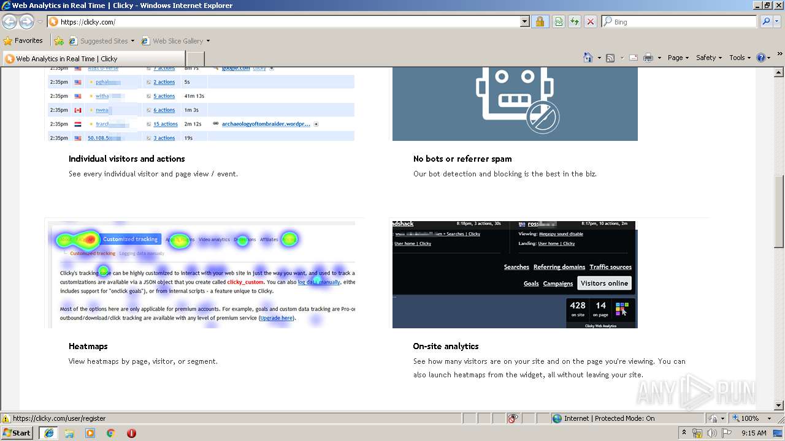The image size is (785, 441).
Task: Expand the Web Slice Gallery dropdown arrow
Action: [208, 41]
